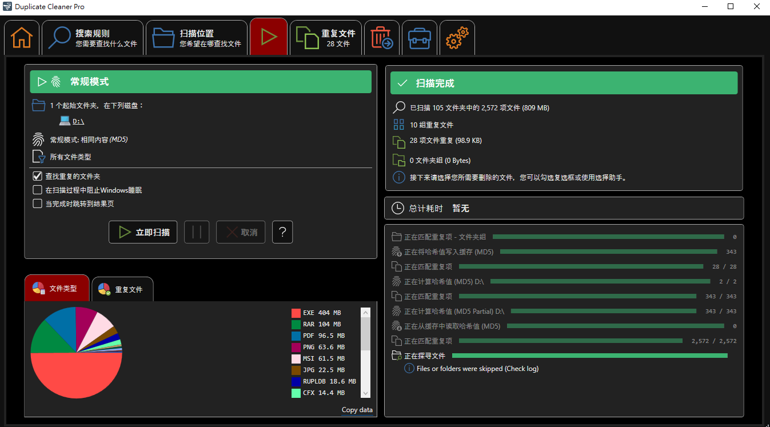Click Files or folders were skipped (Check log)

[x=477, y=369]
